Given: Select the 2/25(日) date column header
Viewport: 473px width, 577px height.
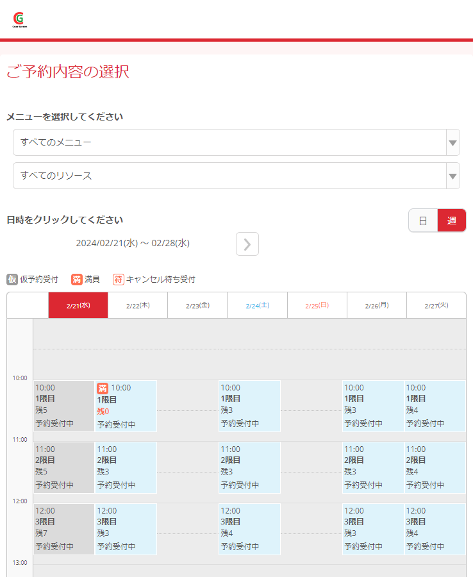Looking at the screenshot, I should pos(317,306).
